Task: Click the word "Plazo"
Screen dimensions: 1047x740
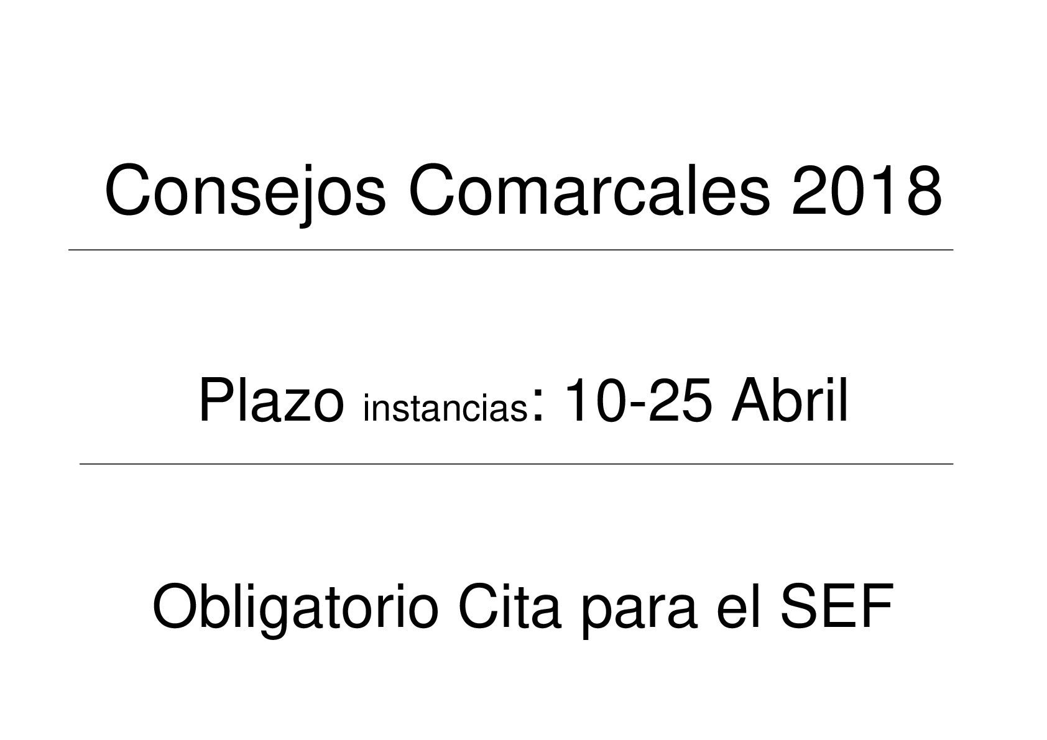Action: pyautogui.click(x=271, y=401)
